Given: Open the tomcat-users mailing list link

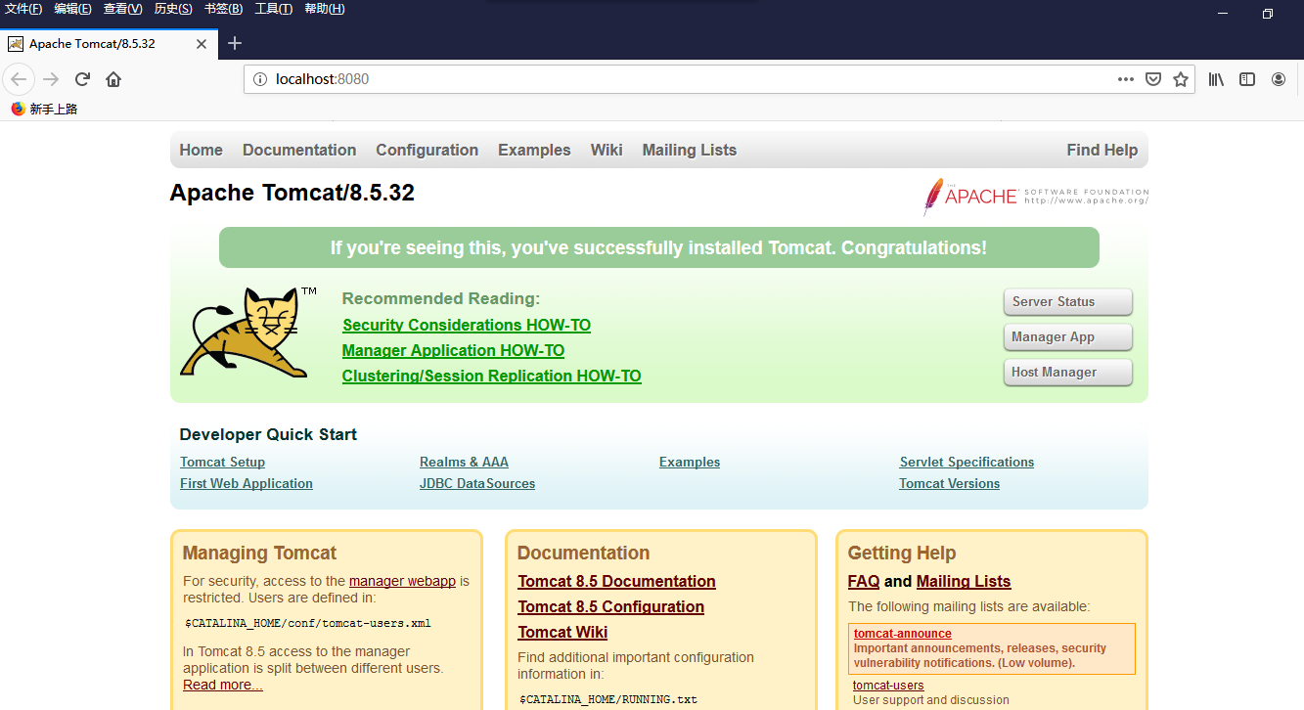Looking at the screenshot, I should coord(888,686).
